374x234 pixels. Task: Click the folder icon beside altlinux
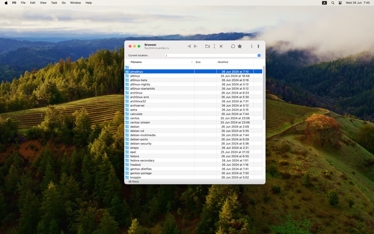(x=127, y=76)
